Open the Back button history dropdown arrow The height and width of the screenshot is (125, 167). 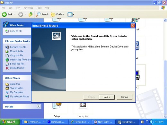pyautogui.click(x=15, y=14)
